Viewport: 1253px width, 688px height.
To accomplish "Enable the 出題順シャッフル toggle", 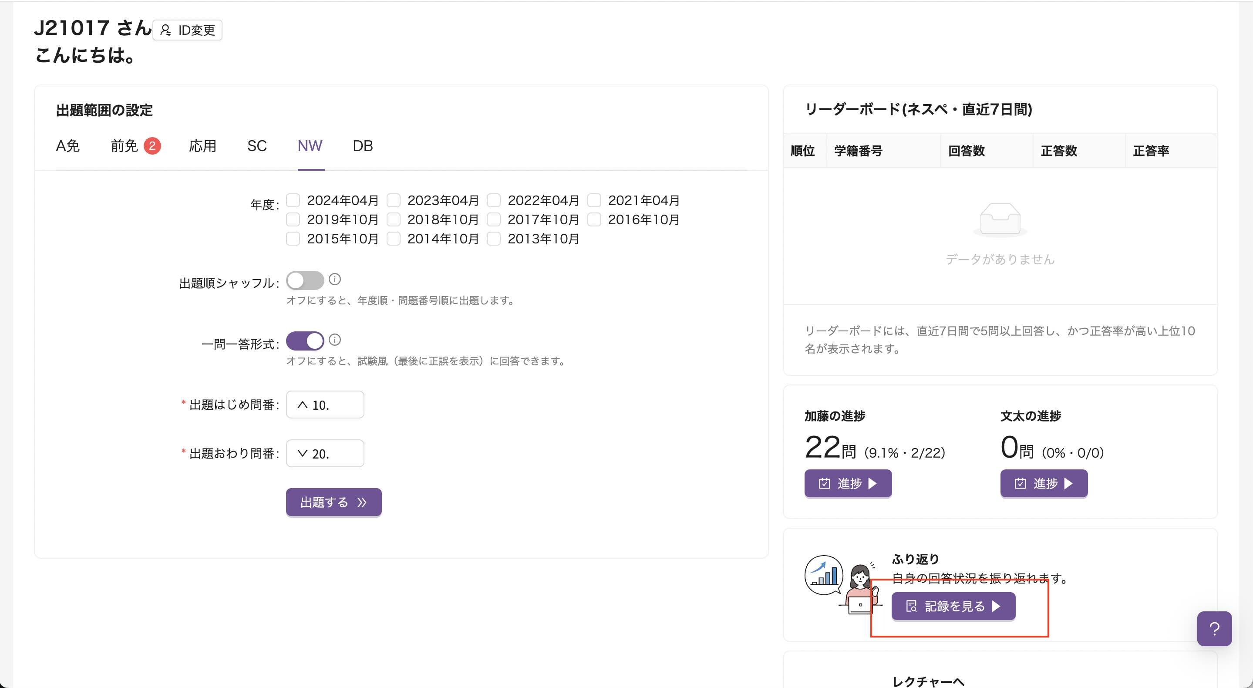I will pos(305,280).
